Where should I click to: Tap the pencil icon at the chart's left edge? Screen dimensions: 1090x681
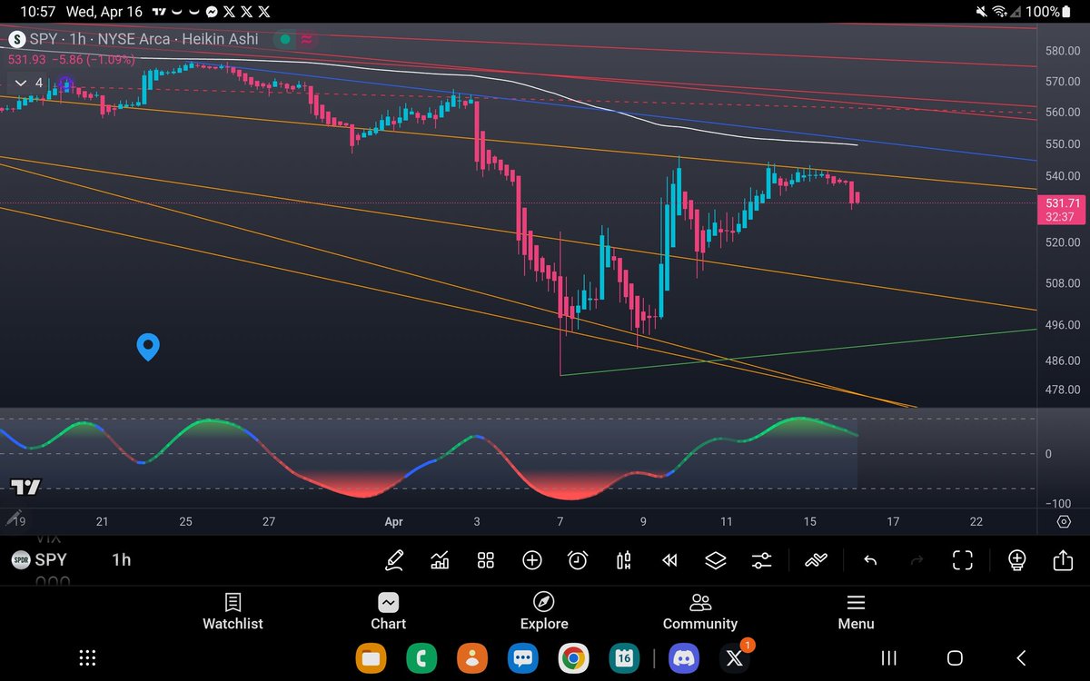(x=14, y=518)
